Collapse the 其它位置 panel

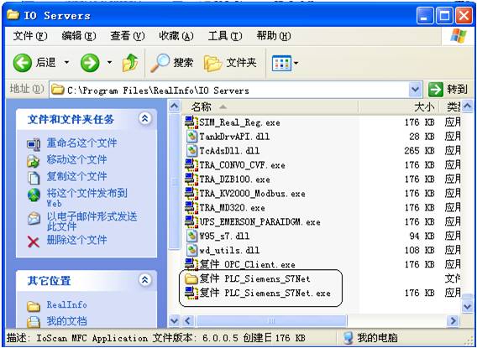[144, 280]
